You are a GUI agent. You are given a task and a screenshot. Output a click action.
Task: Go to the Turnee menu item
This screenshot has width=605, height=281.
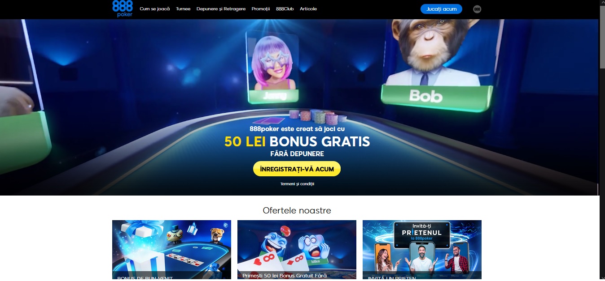pos(183,9)
